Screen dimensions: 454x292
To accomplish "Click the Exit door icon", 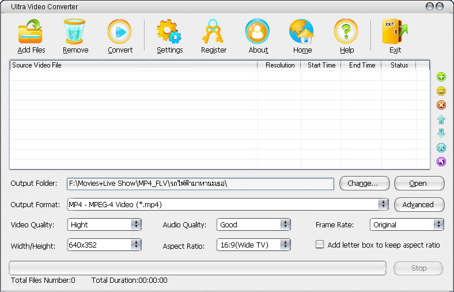I will 395,31.
